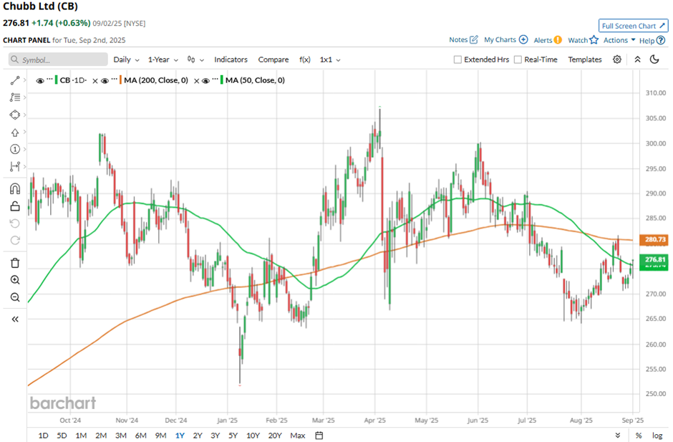Open the calendar date range picker

(x=319, y=435)
